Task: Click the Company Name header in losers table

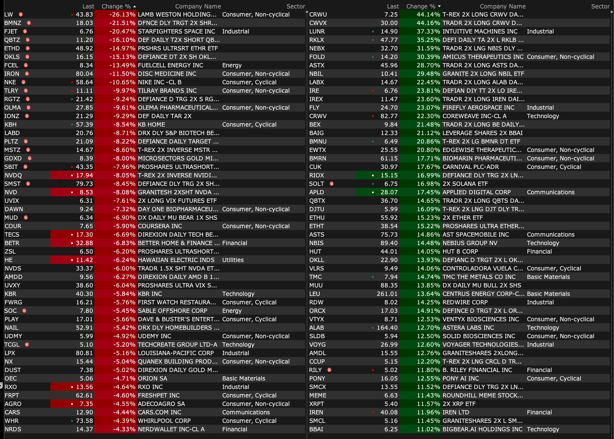Action: (198, 7)
